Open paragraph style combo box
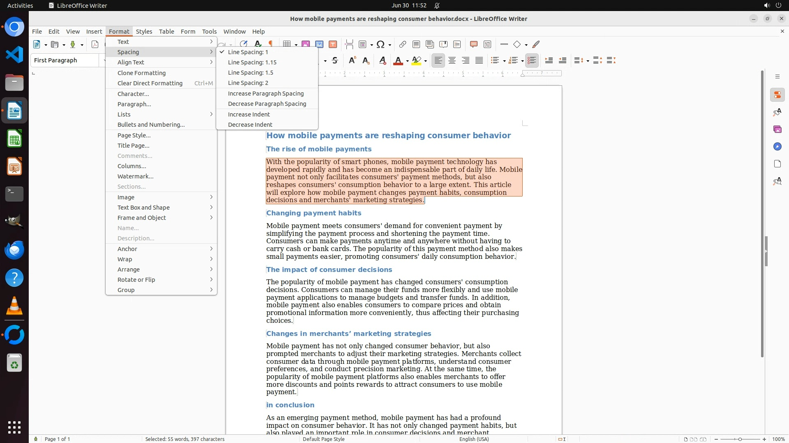The width and height of the screenshot is (789, 443). tap(65, 60)
